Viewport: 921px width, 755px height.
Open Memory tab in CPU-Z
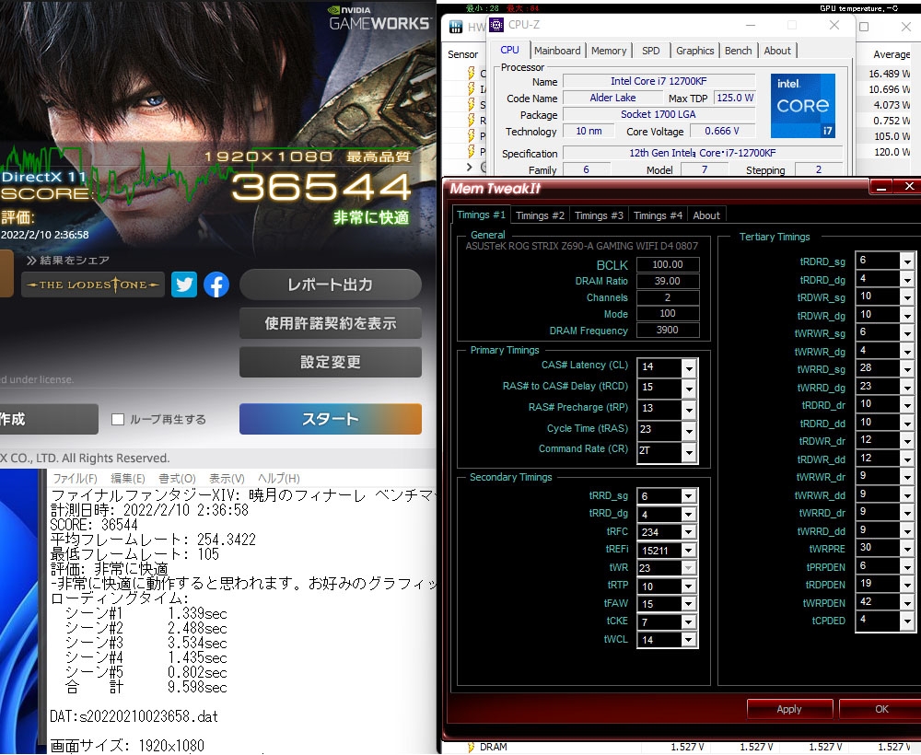click(x=609, y=51)
